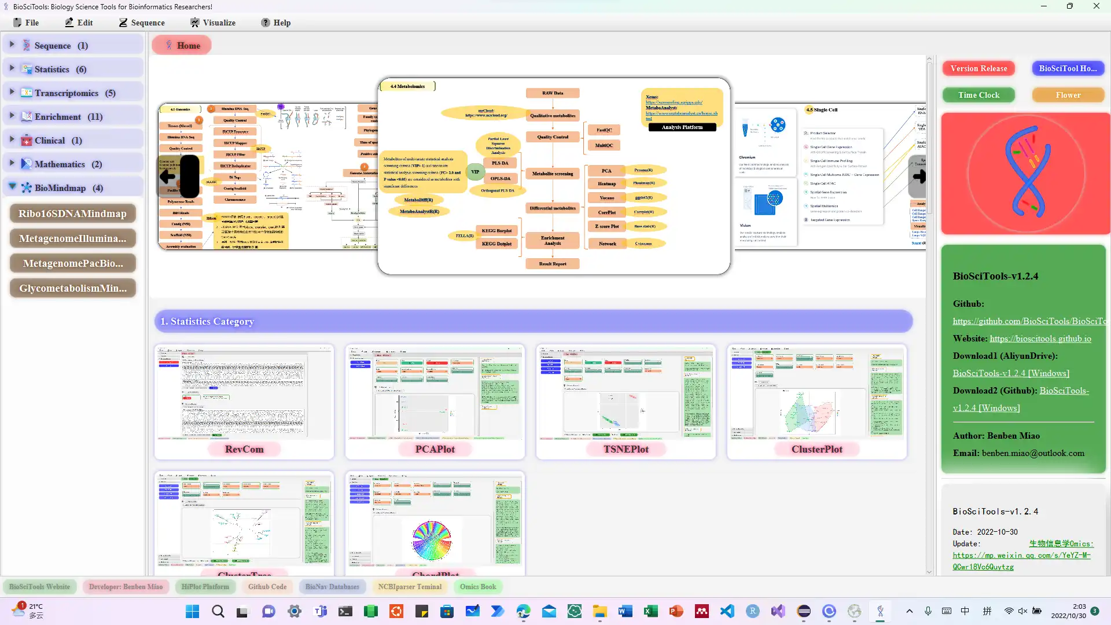
Task: Open the Sequence menu in menu bar
Action: 142,22
